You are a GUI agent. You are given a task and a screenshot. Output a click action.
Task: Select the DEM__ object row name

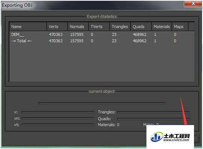tap(18, 34)
